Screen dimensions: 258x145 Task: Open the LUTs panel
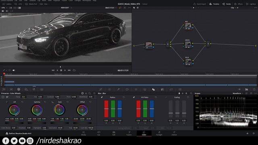pos(18,4)
